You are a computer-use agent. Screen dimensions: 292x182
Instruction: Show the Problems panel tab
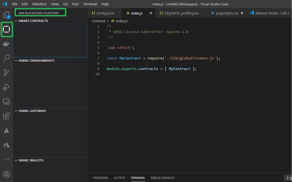(x=101, y=178)
